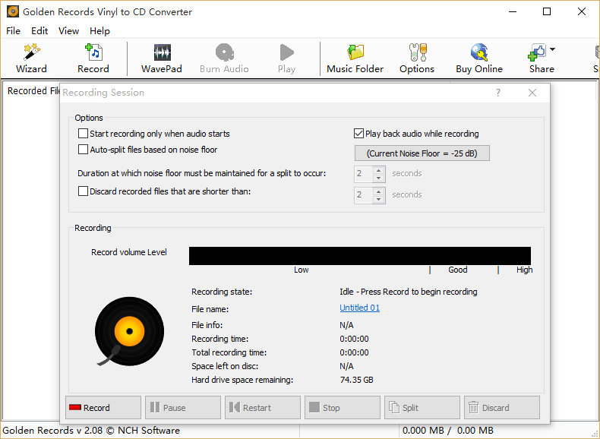600x439 pixels.
Task: Open the View menu
Action: click(x=68, y=31)
